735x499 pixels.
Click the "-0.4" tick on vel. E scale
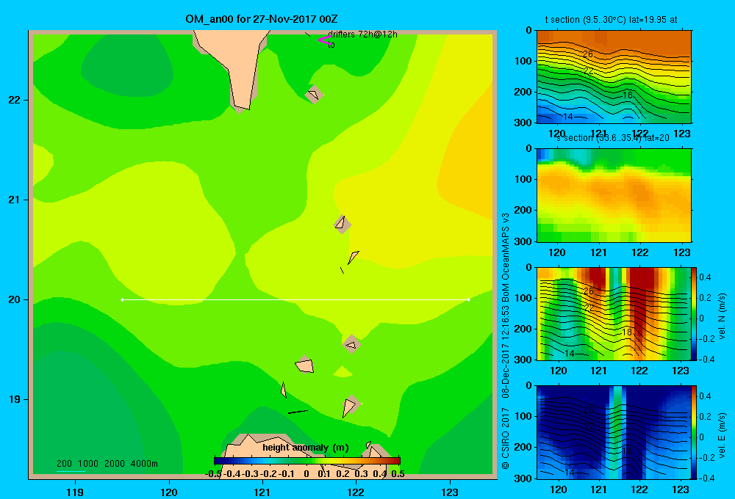tap(706, 478)
